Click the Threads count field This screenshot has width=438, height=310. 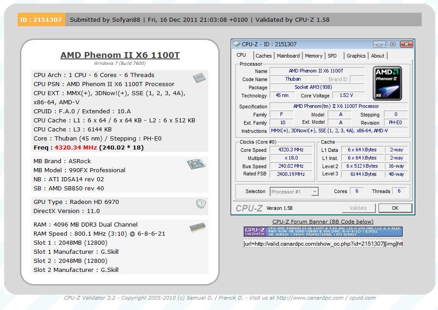399,191
